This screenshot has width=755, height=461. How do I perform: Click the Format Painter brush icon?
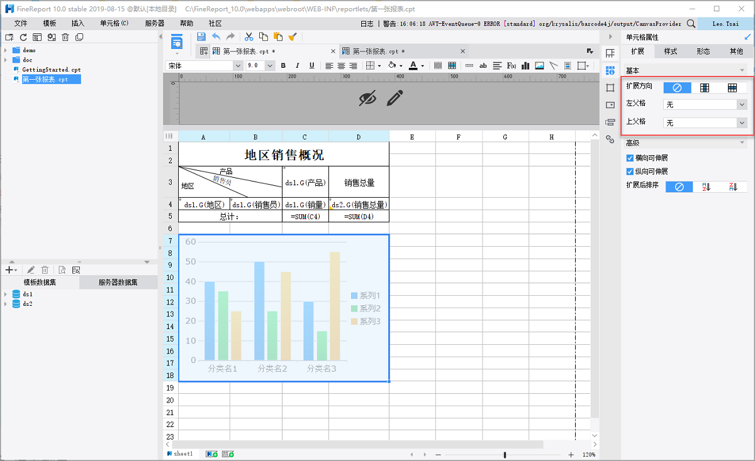click(292, 37)
